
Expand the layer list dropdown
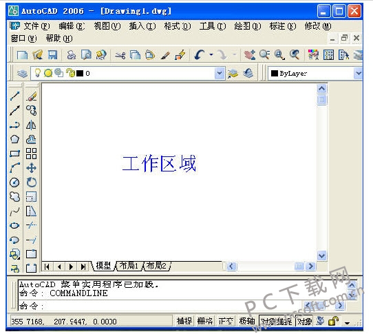(220, 73)
